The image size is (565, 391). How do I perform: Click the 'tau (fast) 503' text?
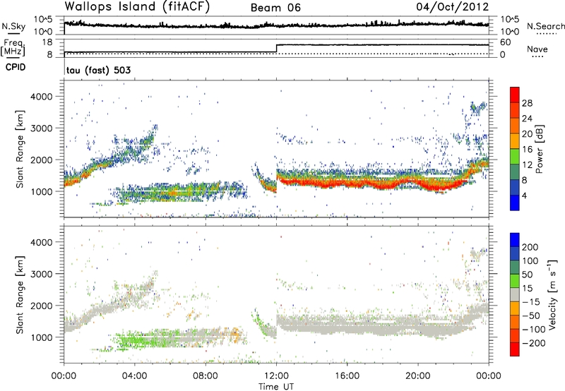(98, 70)
